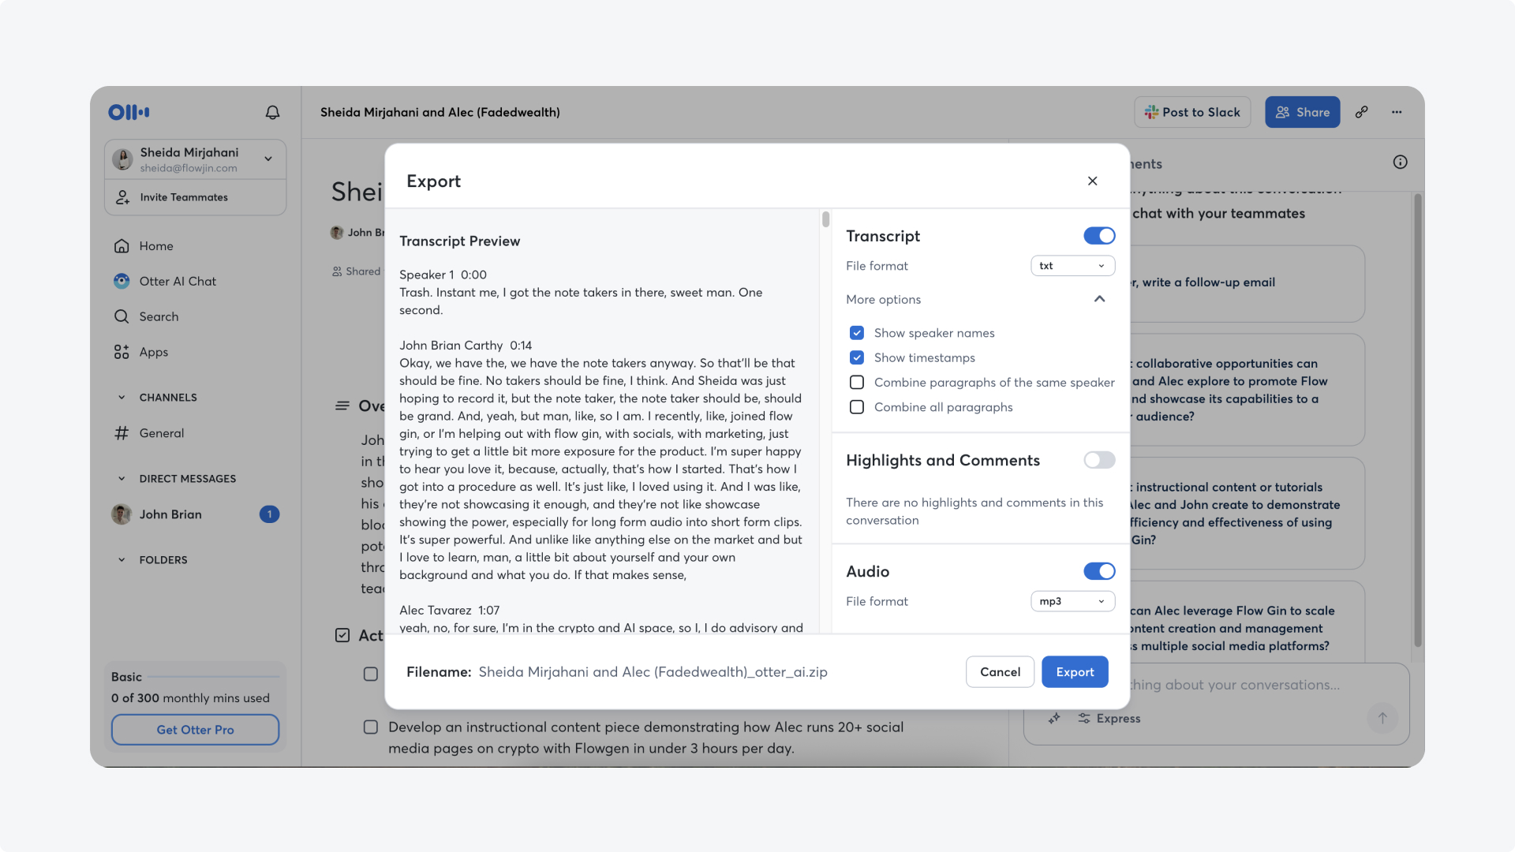1515x852 pixels.
Task: Copy link with the chain icon
Action: click(1362, 112)
